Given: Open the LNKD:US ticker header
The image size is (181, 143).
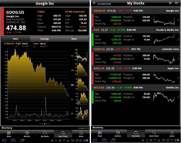Looking at the screenshot, I should tap(136, 49).
